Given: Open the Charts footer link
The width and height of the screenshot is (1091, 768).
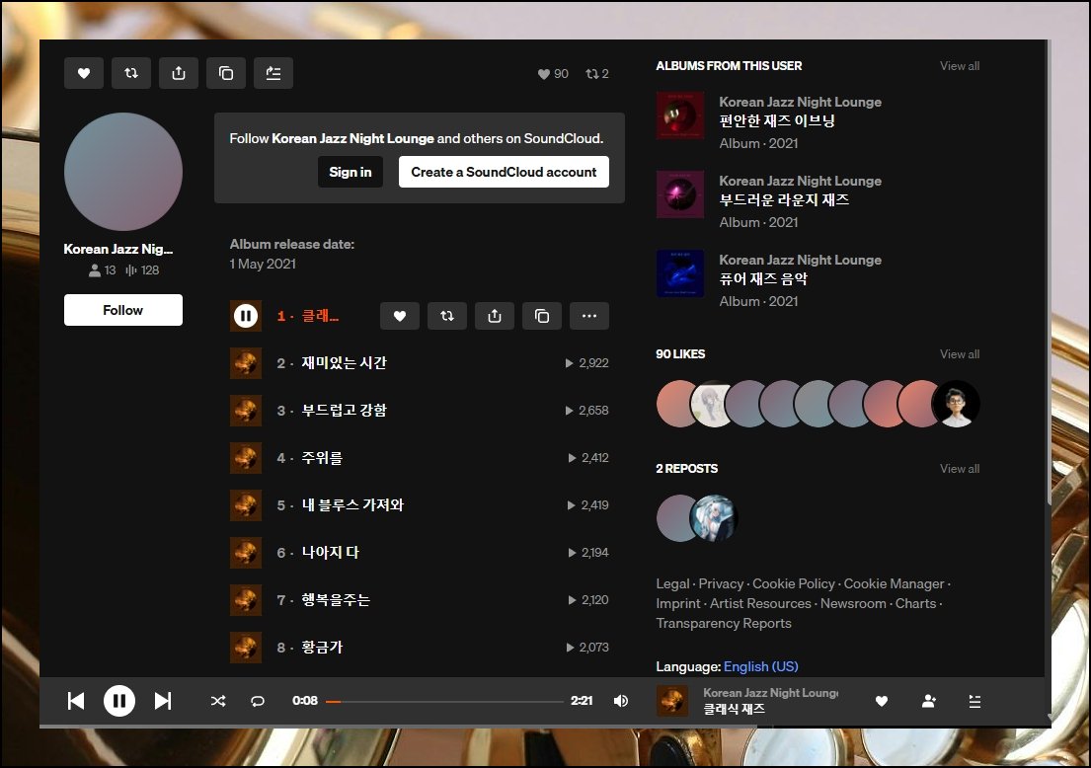Looking at the screenshot, I should (915, 604).
